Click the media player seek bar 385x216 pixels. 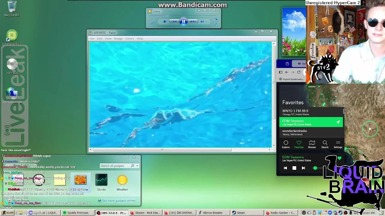coord(183,16)
